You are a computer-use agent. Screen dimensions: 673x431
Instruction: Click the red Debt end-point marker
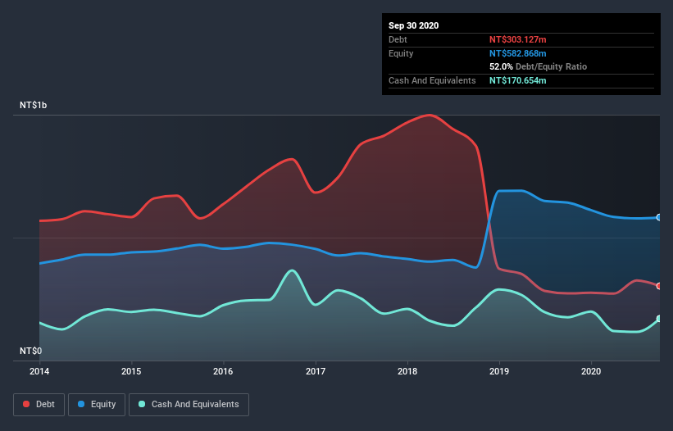coord(659,286)
